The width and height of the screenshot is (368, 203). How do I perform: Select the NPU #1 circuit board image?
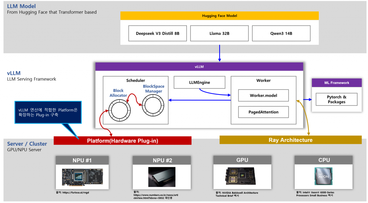click(x=82, y=177)
